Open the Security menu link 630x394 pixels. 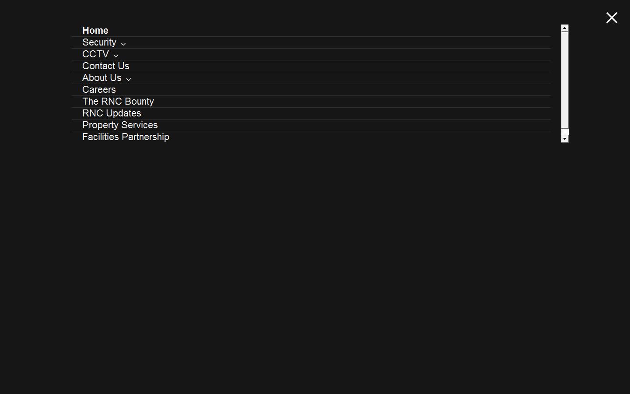pyautogui.click(x=99, y=42)
